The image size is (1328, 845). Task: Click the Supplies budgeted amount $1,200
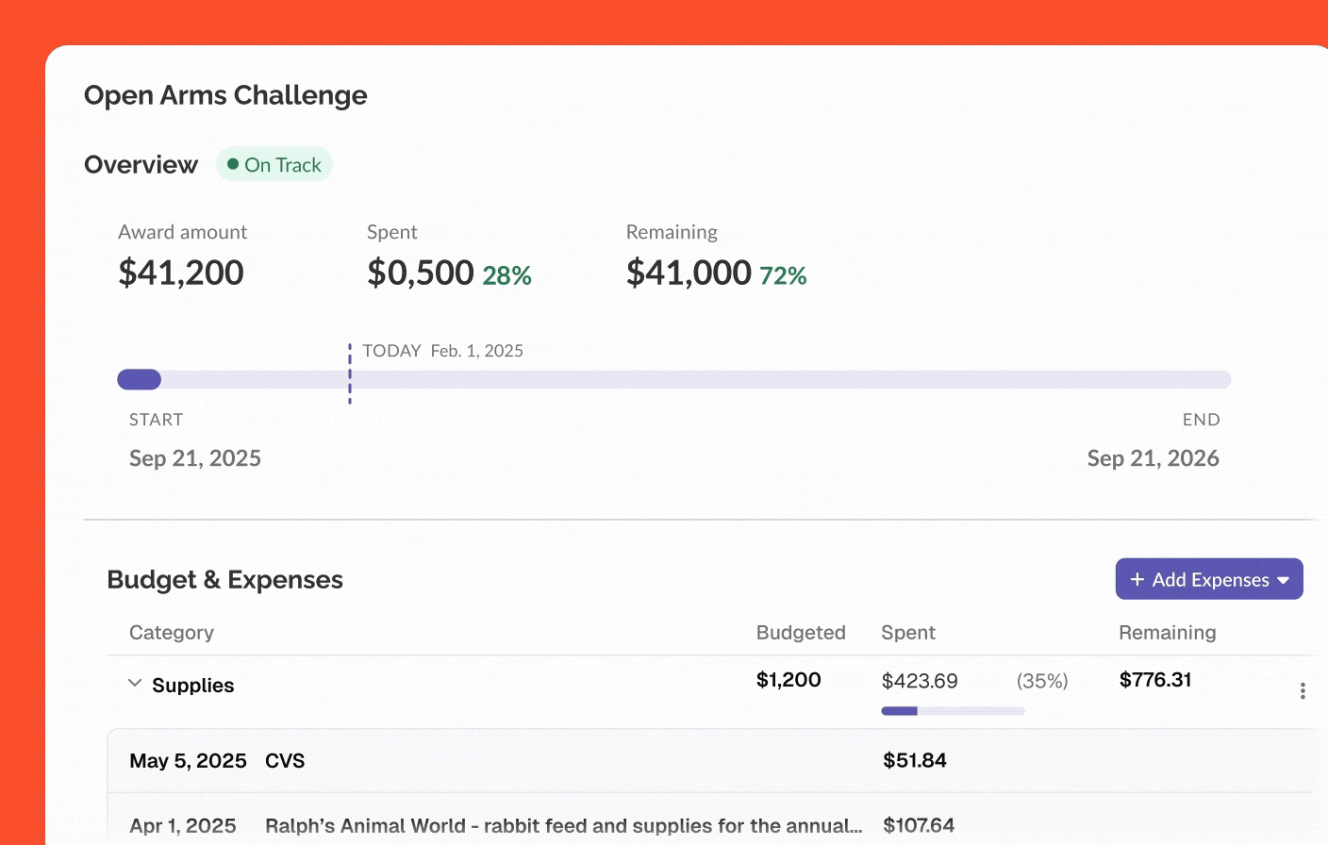(x=788, y=680)
